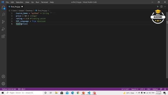Screen dimensions: 168x95
Task: Open Source Control view
Action: [3, 22]
